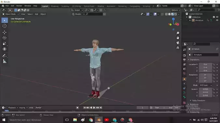
Task: Activate the Cursor tool
Action: 5,26
